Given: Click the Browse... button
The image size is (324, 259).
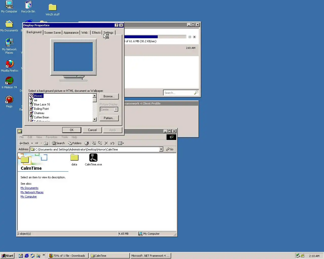Looking at the screenshot, I should tap(109, 96).
